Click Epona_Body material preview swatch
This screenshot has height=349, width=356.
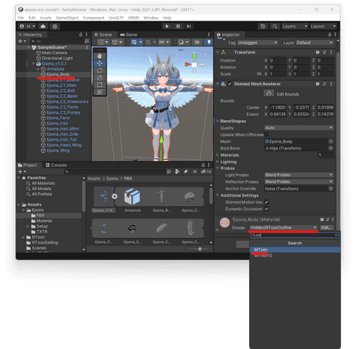coord(224,223)
